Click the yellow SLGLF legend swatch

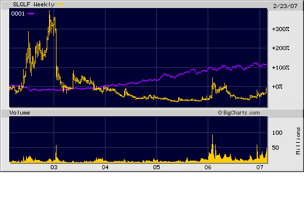61,5
